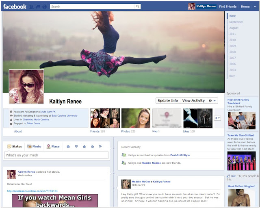
Task: Go to Home in the top bar
Action: [x=245, y=6]
